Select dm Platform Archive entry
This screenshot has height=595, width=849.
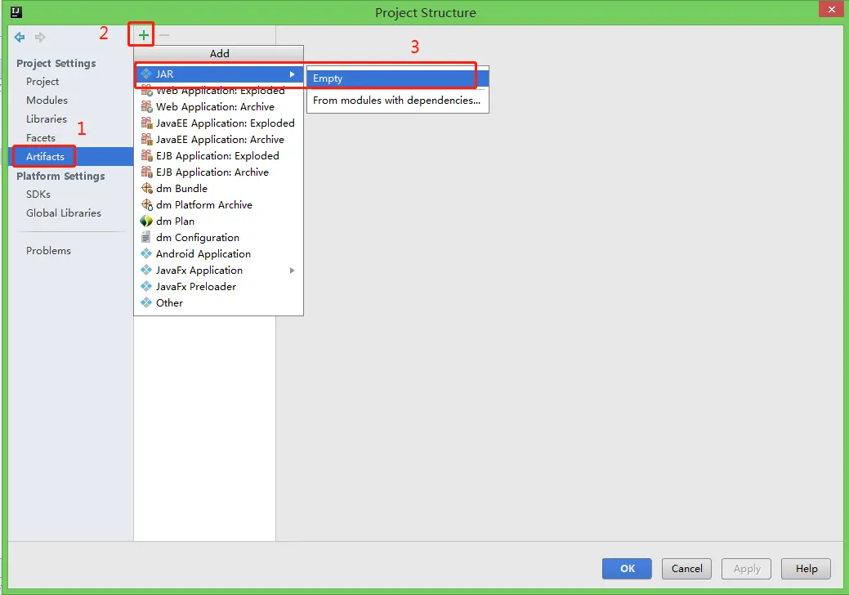[x=219, y=204]
